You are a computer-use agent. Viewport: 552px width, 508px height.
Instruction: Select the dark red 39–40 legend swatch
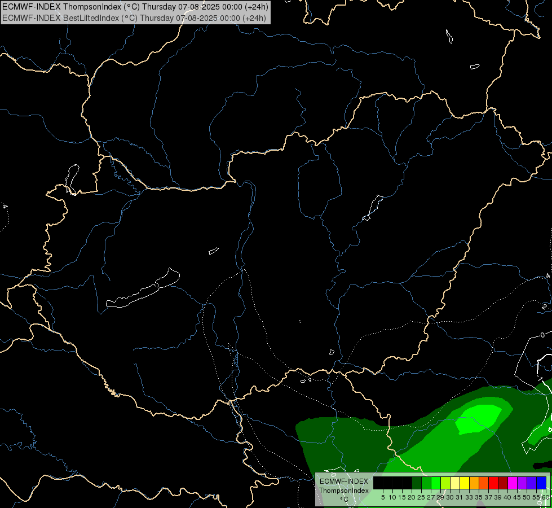click(x=503, y=483)
